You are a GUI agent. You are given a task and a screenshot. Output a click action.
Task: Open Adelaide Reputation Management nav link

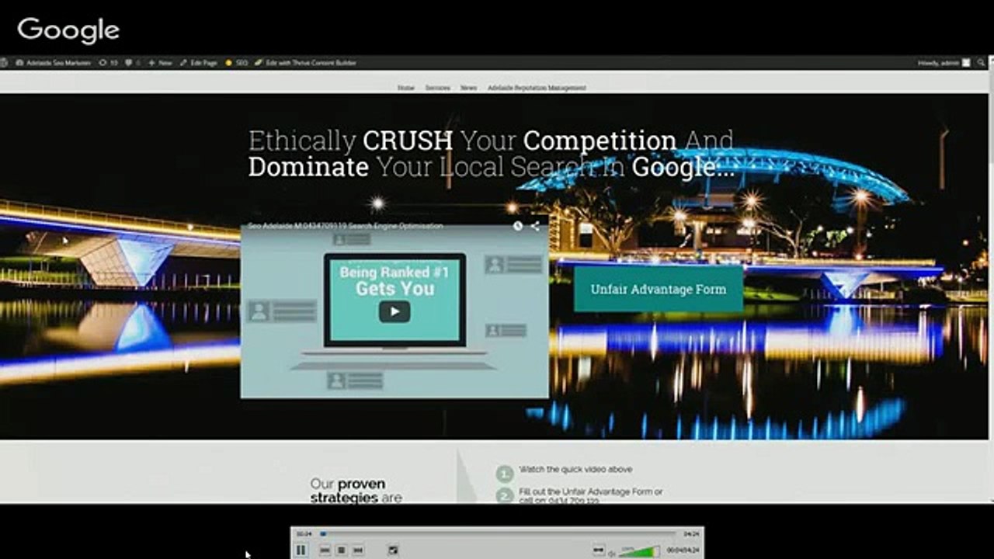537,88
